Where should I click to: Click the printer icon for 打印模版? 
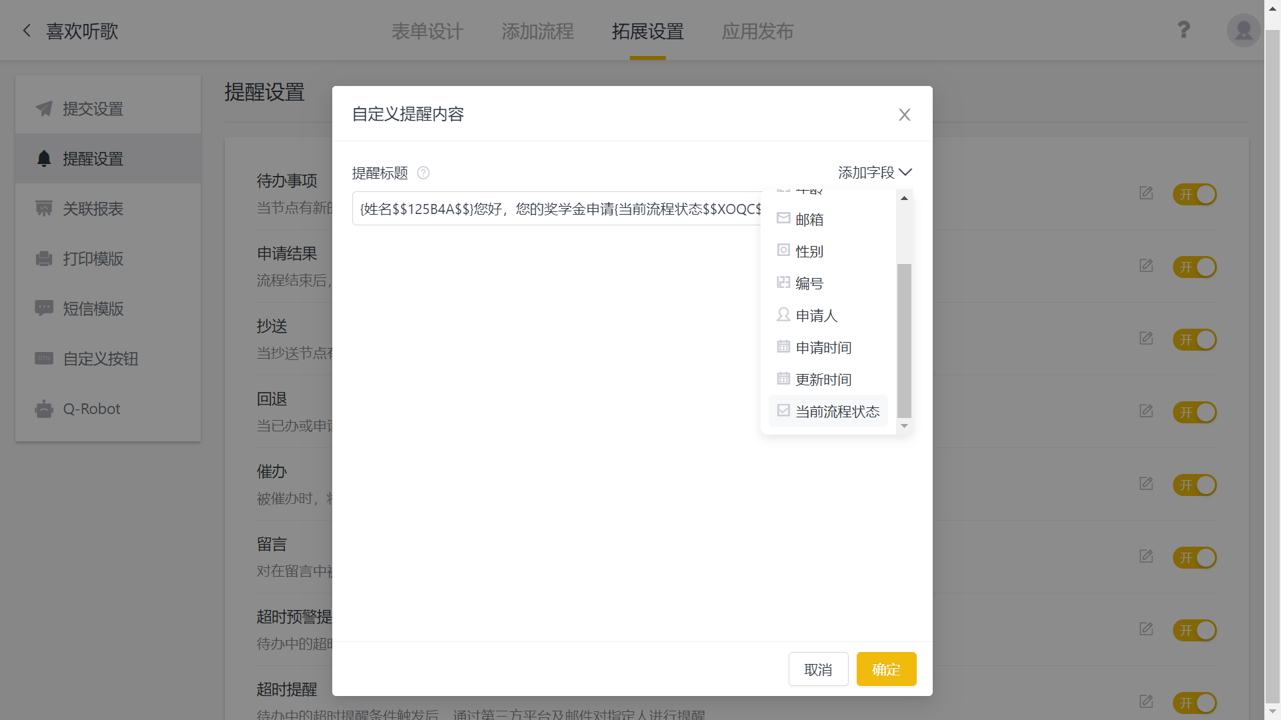(44, 259)
